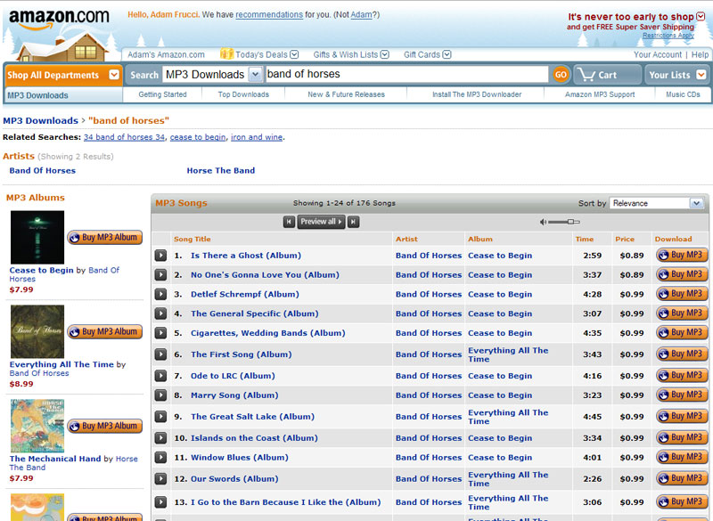713x521 pixels.
Task: Open Your Account link
Action: point(658,54)
